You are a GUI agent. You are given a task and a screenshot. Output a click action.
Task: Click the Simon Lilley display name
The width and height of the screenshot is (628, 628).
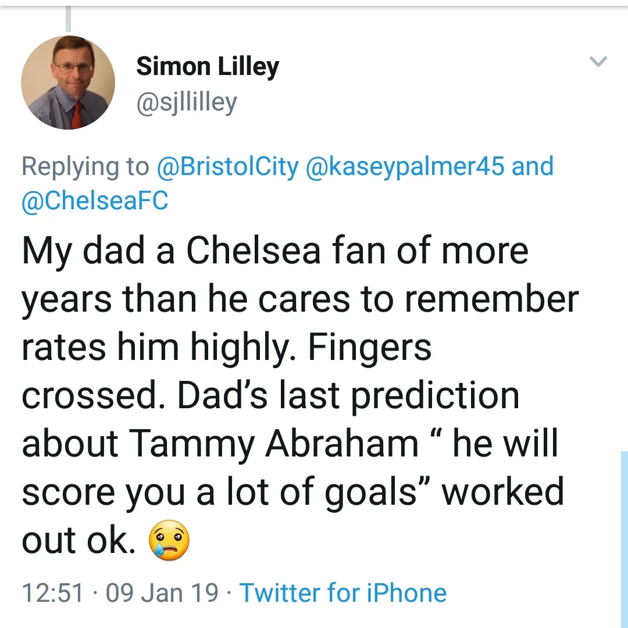coord(207,67)
